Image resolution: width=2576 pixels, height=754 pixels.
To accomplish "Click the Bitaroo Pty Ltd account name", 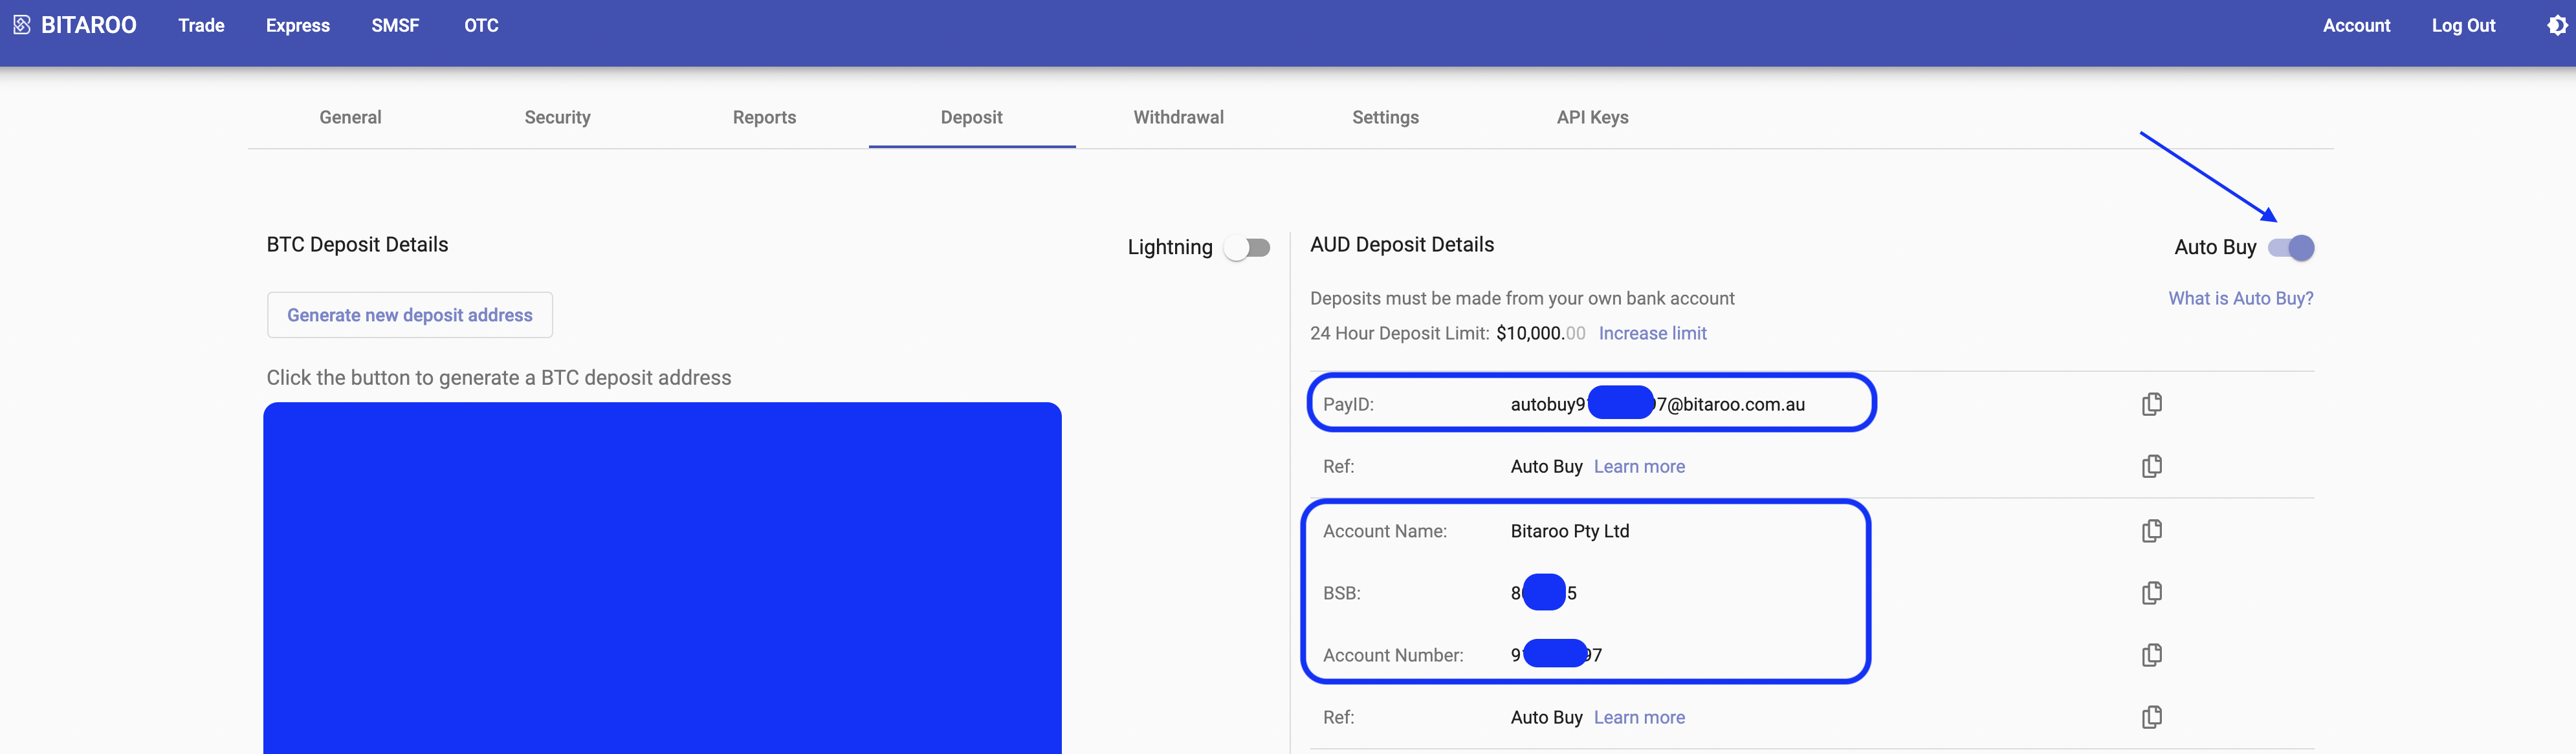I will coord(1569,531).
